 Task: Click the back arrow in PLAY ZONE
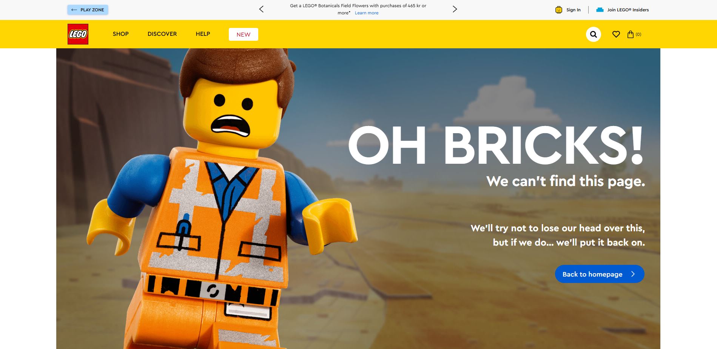coord(74,9)
